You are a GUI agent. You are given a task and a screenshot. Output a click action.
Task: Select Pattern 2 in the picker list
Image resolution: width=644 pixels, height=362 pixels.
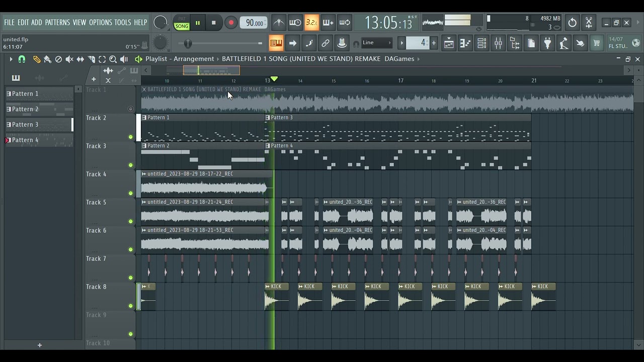[39, 109]
